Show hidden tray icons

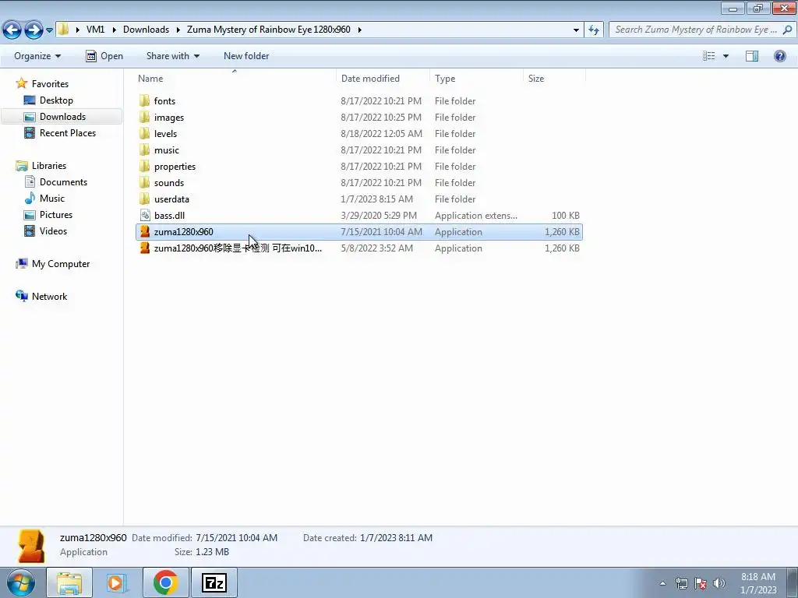662,583
